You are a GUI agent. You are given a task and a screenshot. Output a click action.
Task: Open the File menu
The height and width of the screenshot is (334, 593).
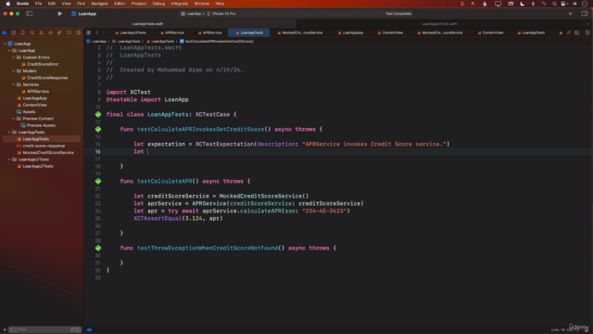[38, 4]
